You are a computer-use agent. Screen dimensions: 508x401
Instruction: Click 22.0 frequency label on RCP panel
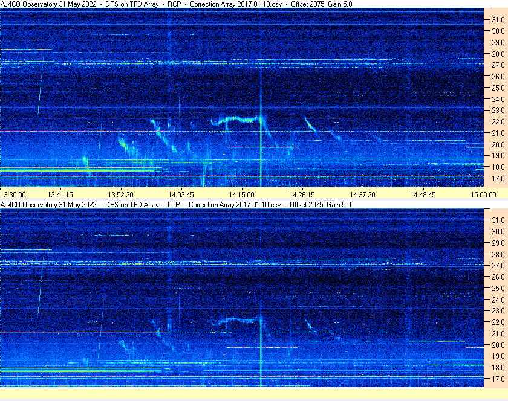click(498, 122)
